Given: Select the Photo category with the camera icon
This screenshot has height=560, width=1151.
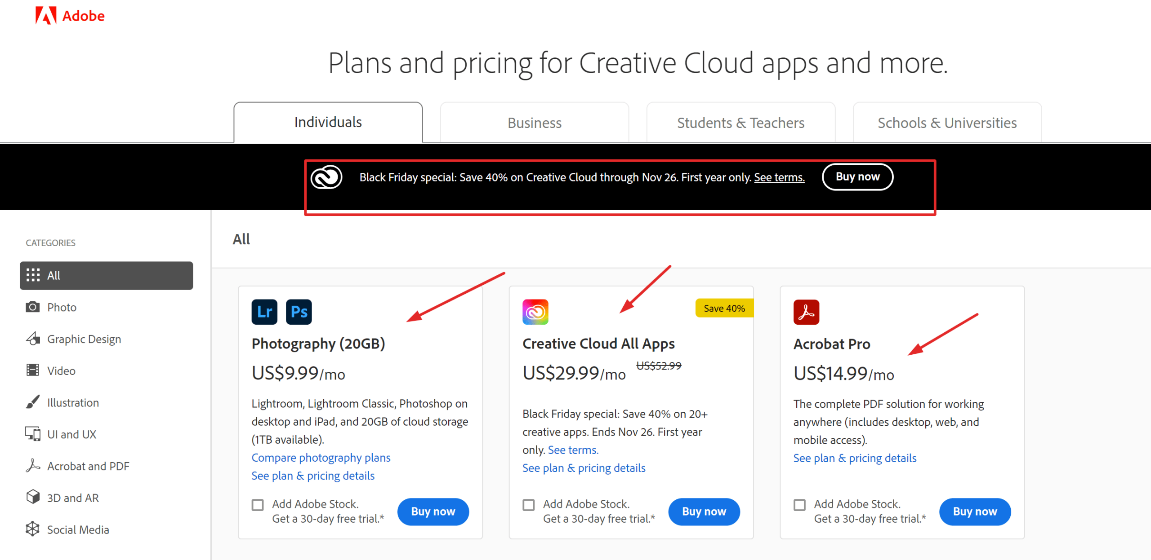Looking at the screenshot, I should [62, 307].
